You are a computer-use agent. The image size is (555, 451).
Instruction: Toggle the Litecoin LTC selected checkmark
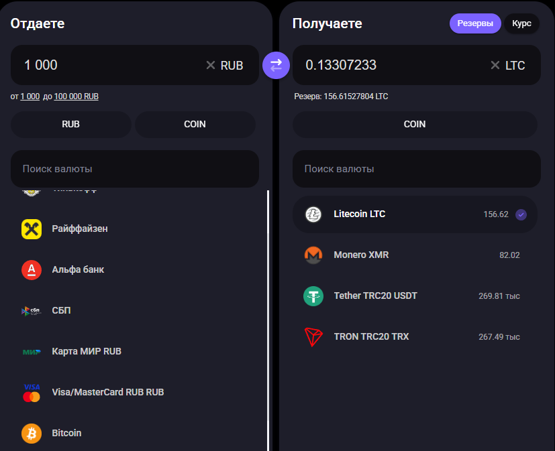pos(521,214)
